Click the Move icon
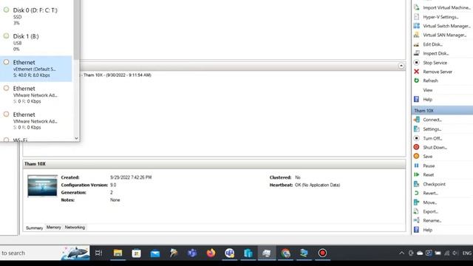The image size is (473, 266). [x=417, y=202]
